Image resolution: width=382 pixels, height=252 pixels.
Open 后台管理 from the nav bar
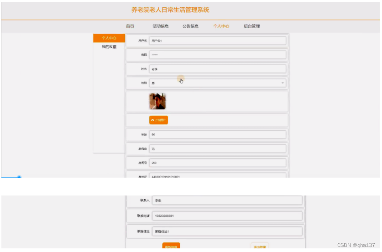click(251, 26)
